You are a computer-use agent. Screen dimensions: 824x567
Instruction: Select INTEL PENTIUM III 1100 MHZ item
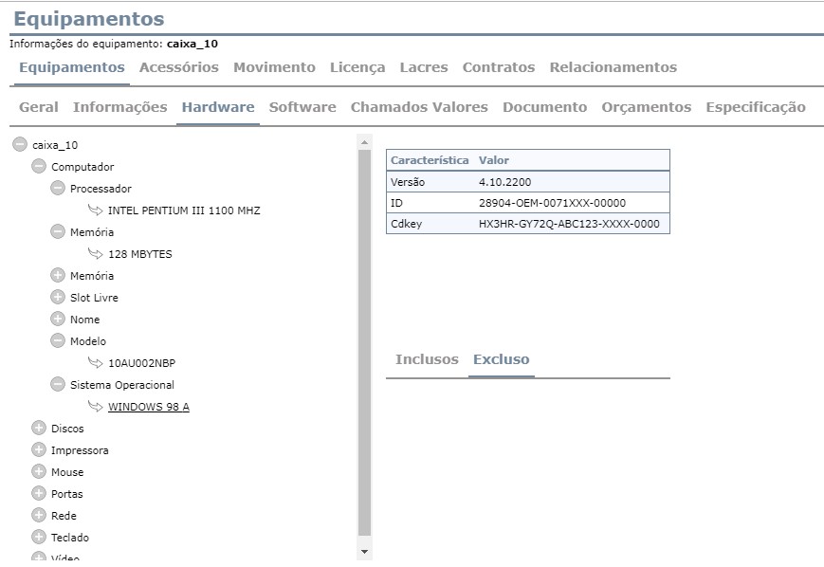click(x=183, y=210)
